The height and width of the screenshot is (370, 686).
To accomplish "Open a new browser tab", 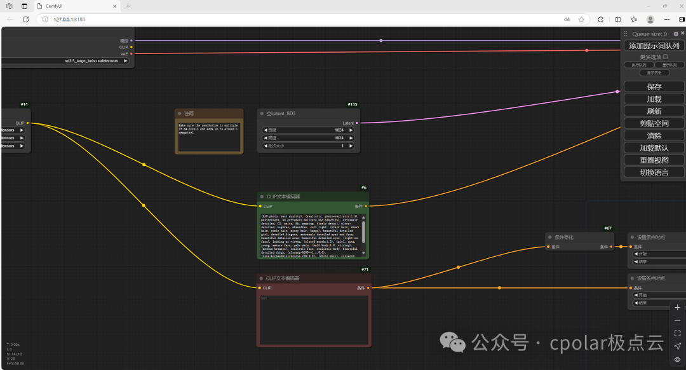I will (x=128, y=6).
